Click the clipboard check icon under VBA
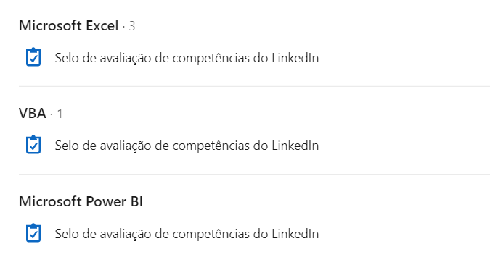The image size is (490, 265). pyautogui.click(x=33, y=145)
